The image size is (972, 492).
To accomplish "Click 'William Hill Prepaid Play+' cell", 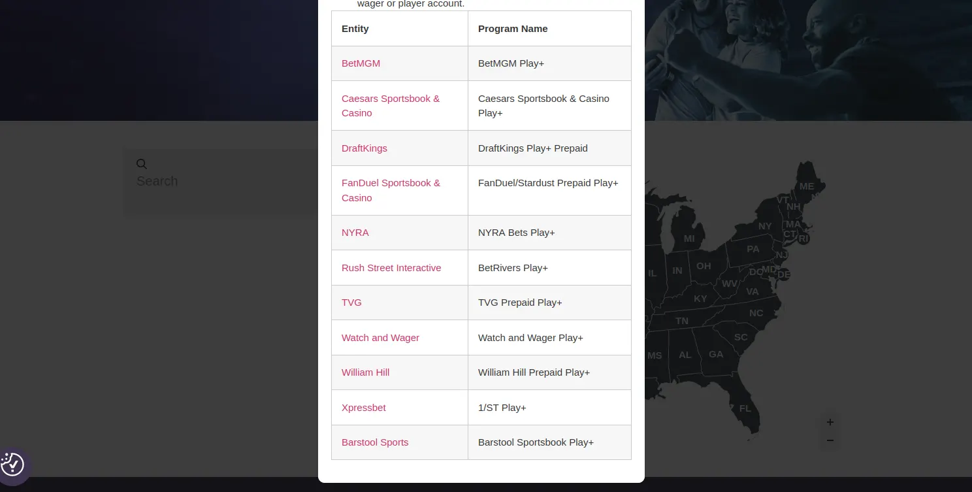I will (549, 372).
